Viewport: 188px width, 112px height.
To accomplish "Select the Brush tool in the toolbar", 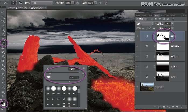I will 3,43.
